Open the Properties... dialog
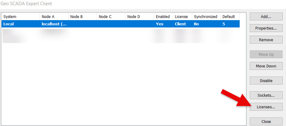 266,28
